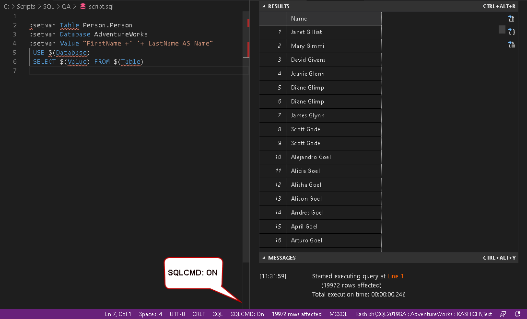Click the Total execution time message
The height and width of the screenshot is (319, 527).
tap(359, 294)
